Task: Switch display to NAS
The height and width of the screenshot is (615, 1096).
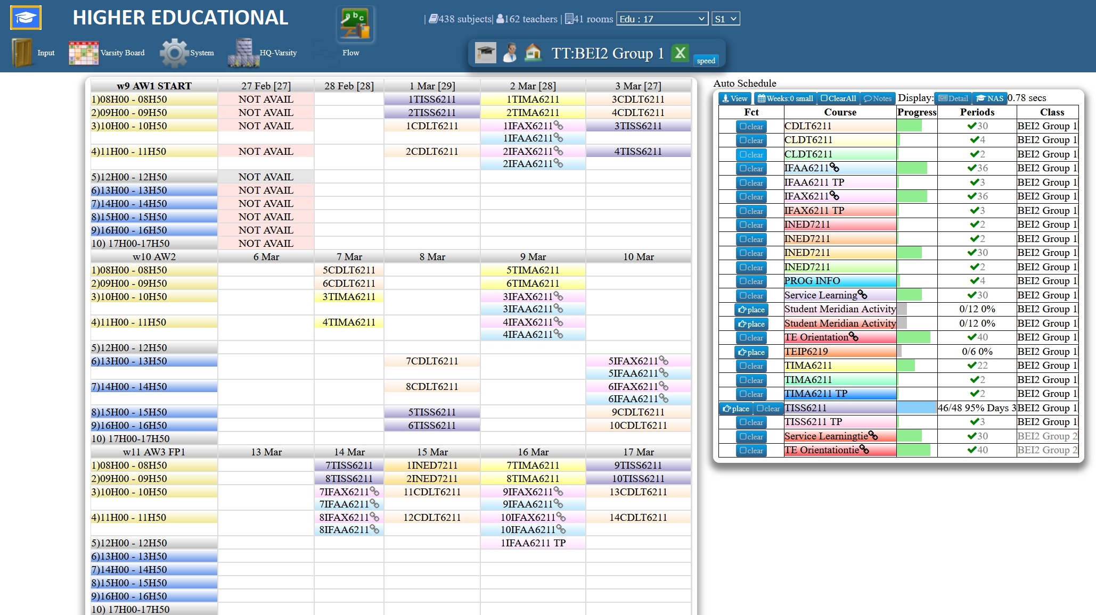Action: [989, 98]
